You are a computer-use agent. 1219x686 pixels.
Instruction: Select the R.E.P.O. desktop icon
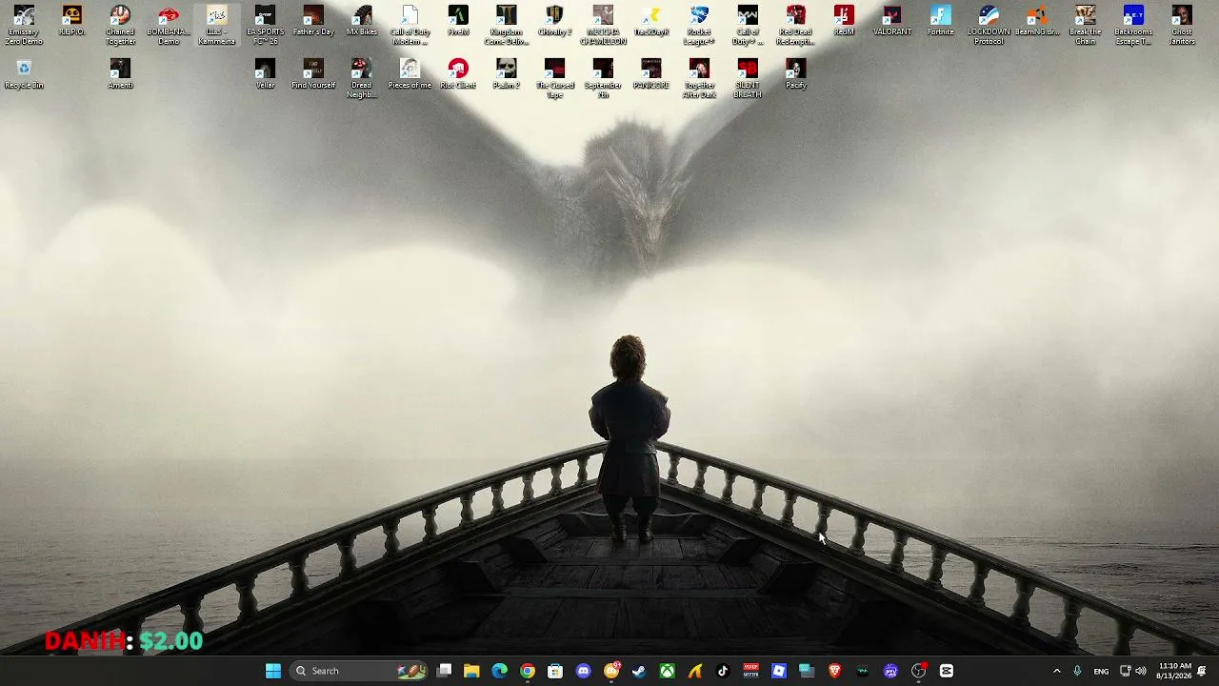(72, 21)
